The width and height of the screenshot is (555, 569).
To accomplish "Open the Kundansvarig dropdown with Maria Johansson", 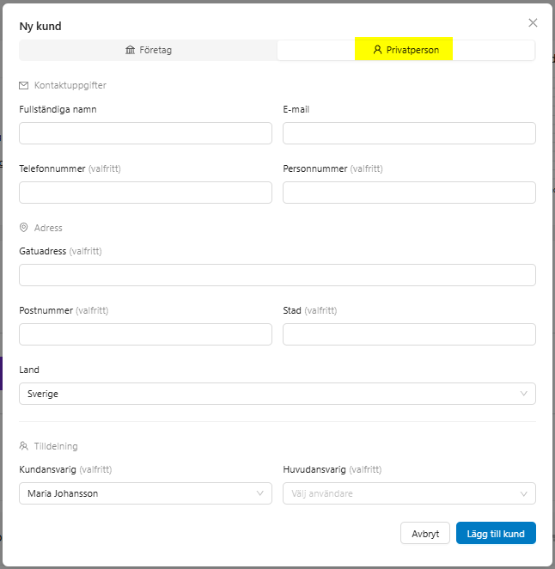I will 145,493.
